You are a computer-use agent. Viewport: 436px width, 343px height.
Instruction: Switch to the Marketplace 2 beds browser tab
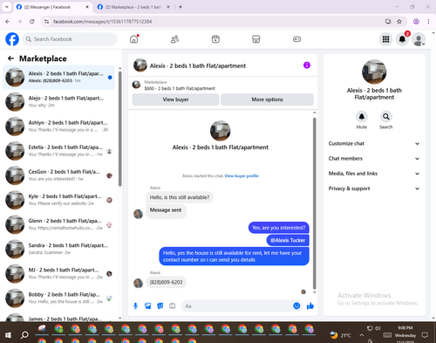coord(133,7)
